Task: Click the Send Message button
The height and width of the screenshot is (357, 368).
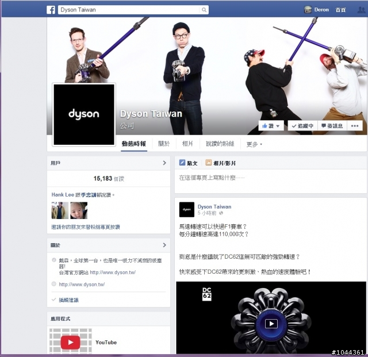Action: pos(332,126)
